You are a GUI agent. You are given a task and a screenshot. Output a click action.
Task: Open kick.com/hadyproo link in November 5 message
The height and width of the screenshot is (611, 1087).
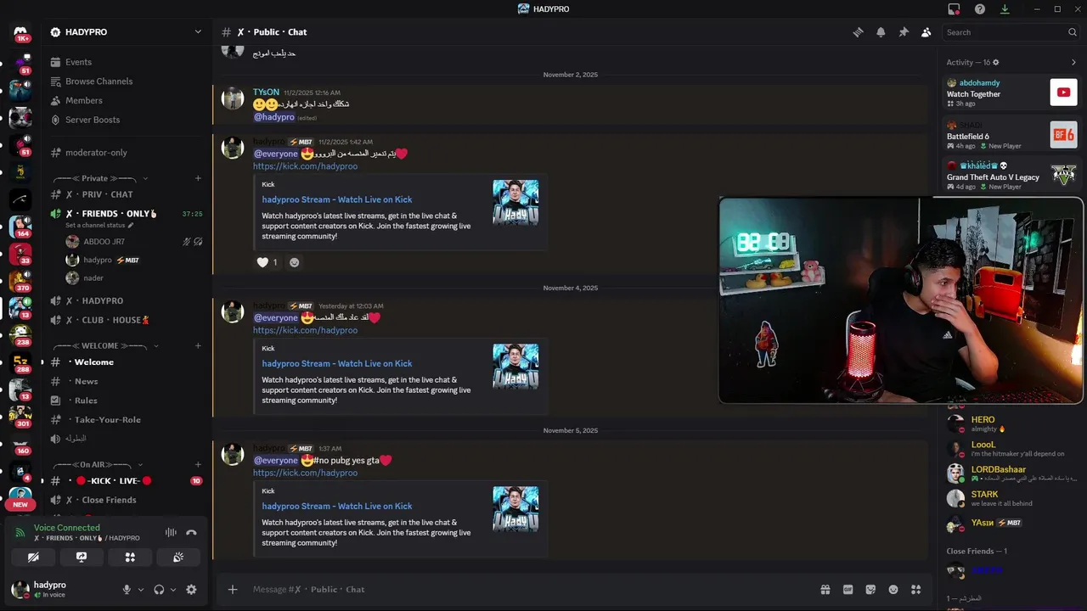click(x=305, y=473)
